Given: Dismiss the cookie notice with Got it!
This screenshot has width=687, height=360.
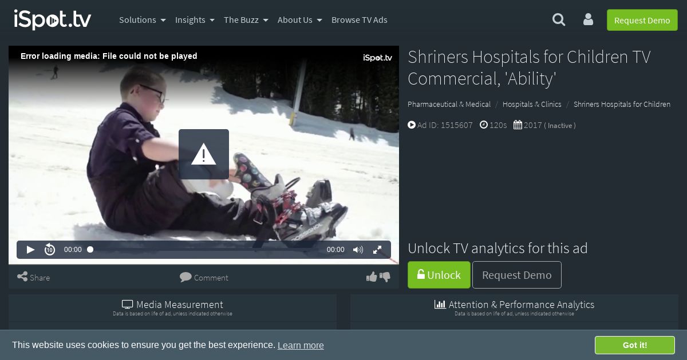Looking at the screenshot, I should tap(635, 345).
